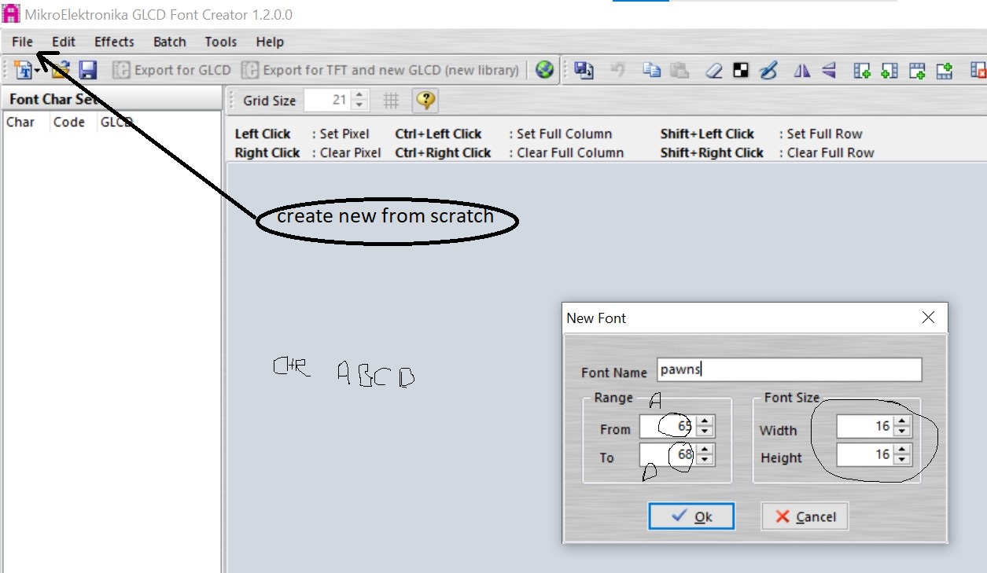Open the Batch menu
Screen dimensions: 987x573
(x=169, y=42)
